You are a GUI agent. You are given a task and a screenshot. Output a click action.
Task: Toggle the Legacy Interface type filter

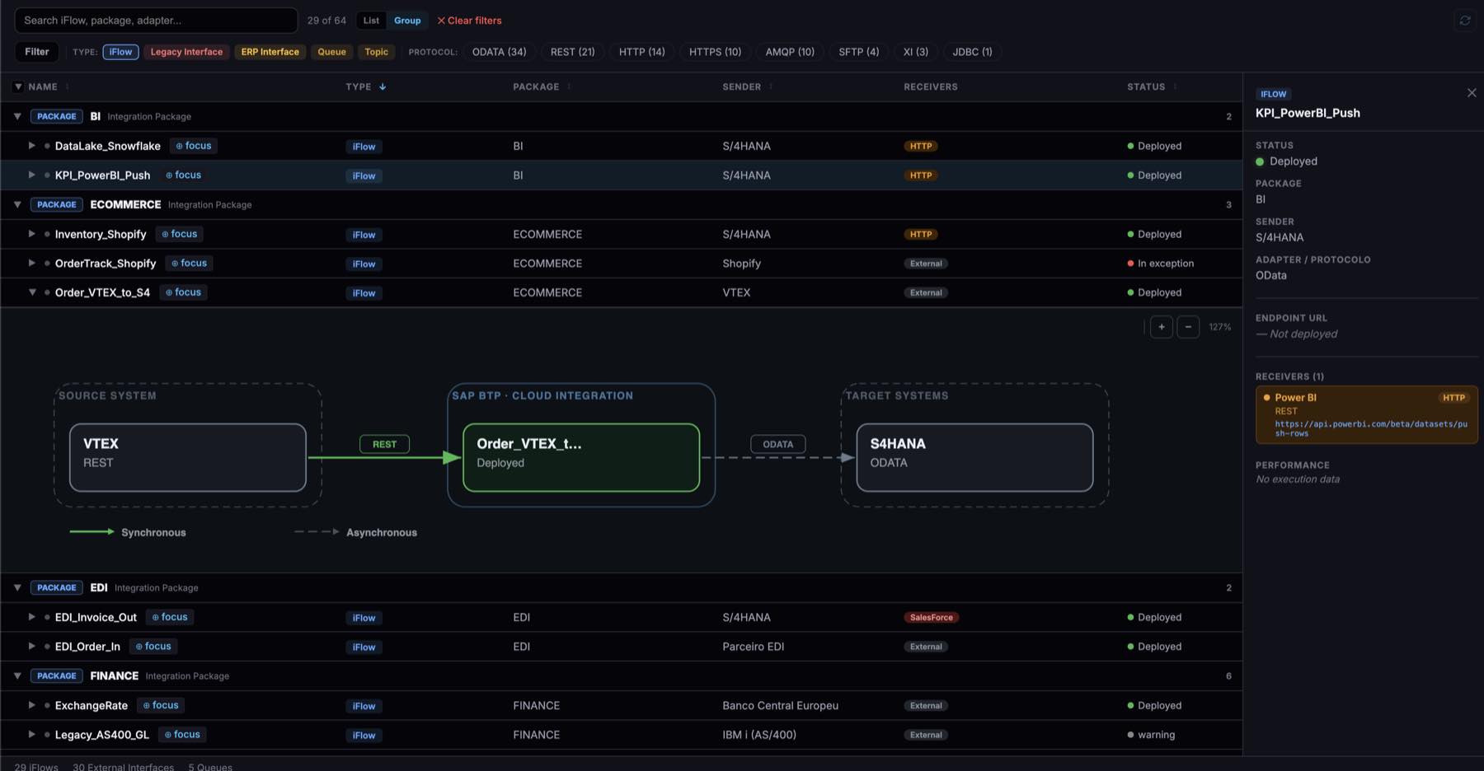point(186,52)
